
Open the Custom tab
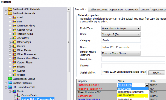145,10
